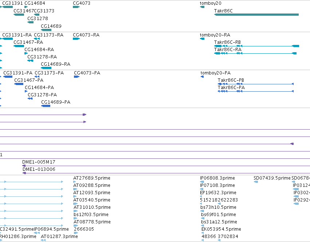310x242 pixels.
Task: Select the bs69f01.5prime EST label
Action: [219, 215]
